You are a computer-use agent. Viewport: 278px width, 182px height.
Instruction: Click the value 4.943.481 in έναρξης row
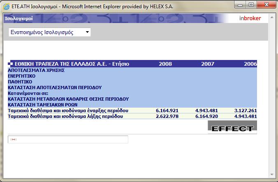[206, 111]
